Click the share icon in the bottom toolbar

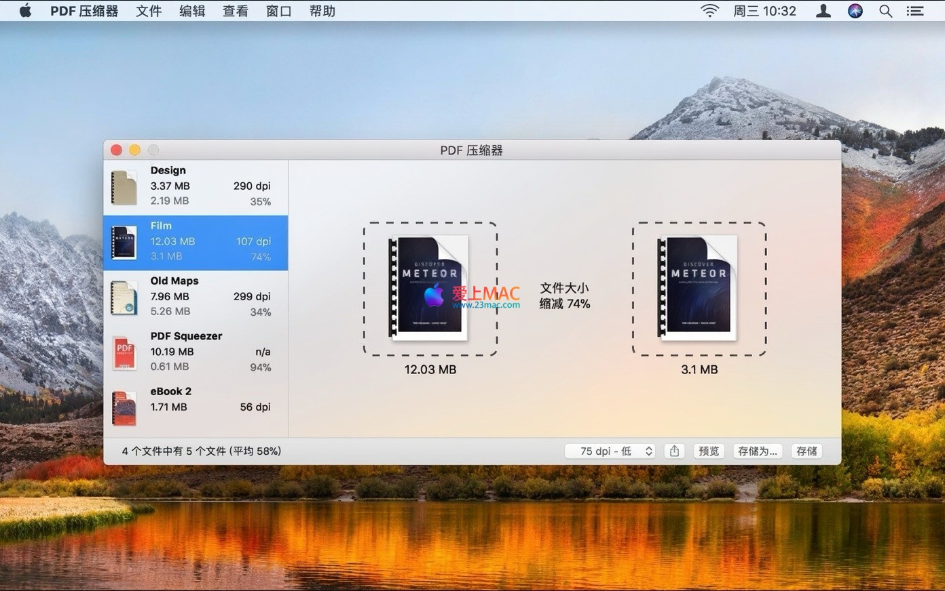coord(674,451)
